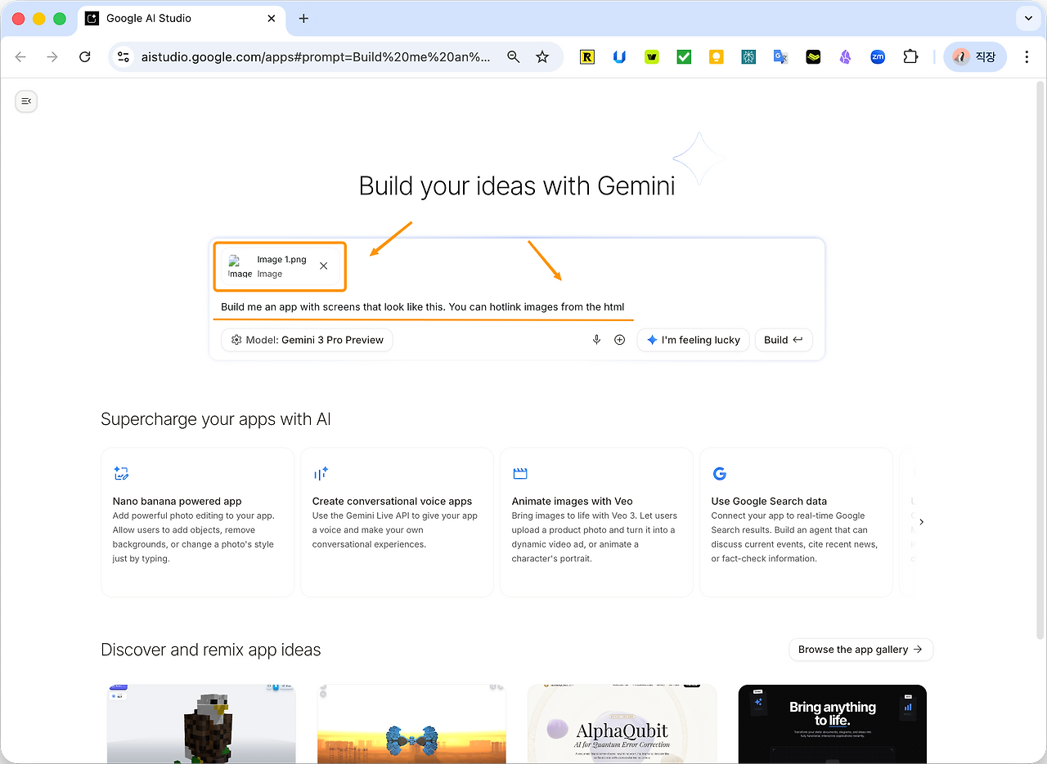Open a new tab with the plus button
1047x764 pixels.
click(303, 19)
